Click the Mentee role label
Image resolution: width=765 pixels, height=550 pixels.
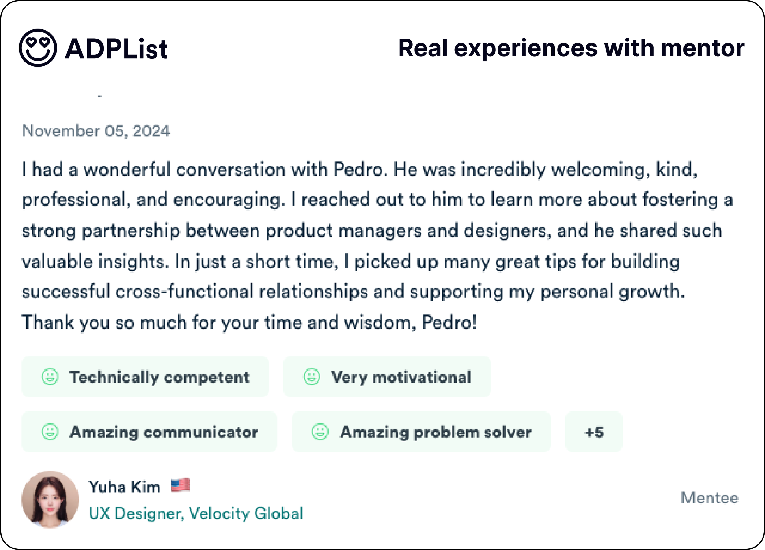click(710, 498)
